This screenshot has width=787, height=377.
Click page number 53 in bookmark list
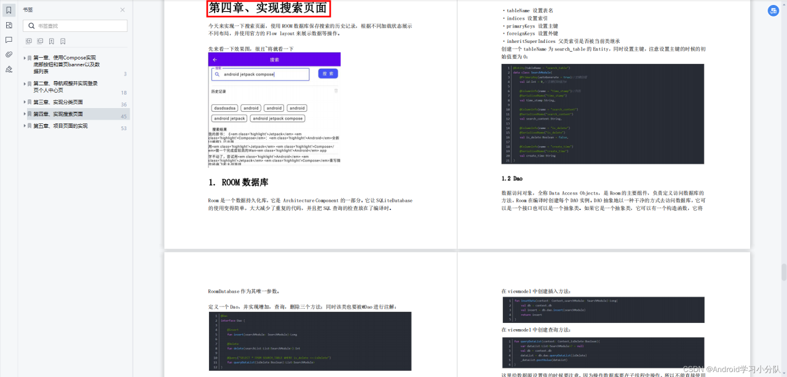point(124,128)
